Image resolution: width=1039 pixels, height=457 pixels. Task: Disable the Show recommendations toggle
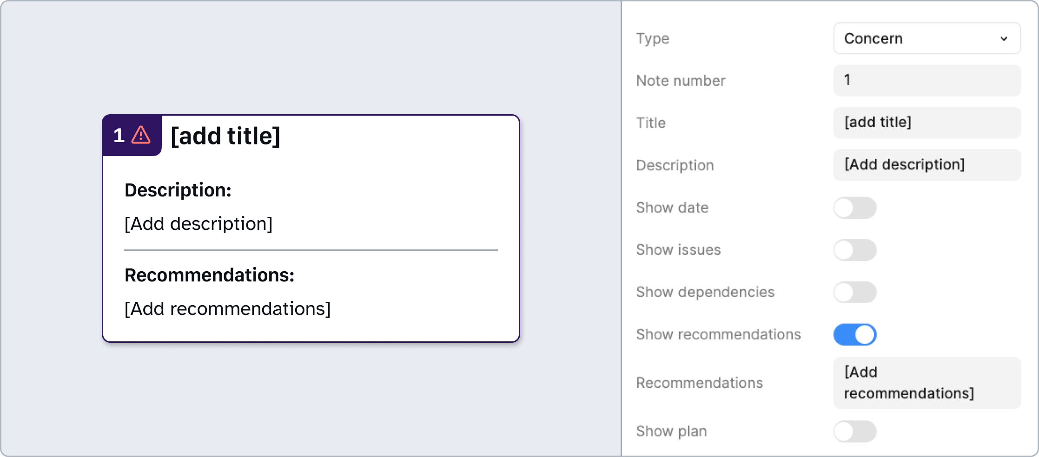click(x=854, y=334)
